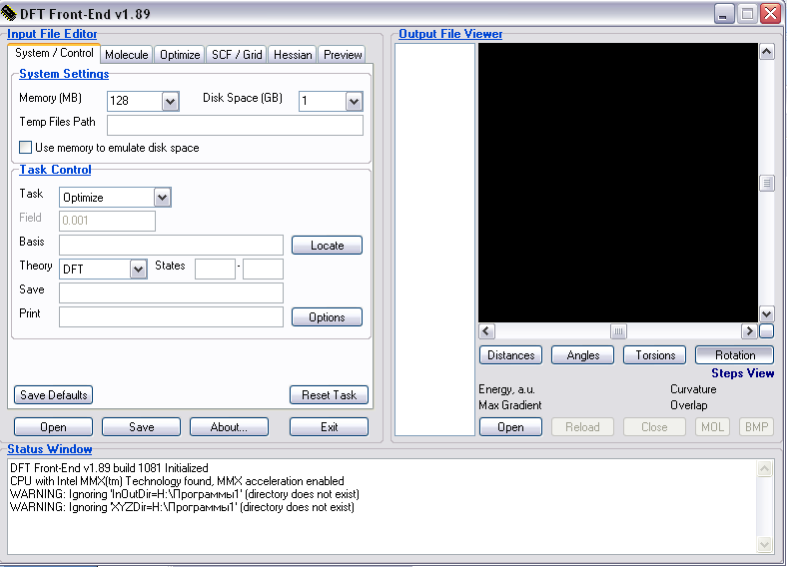Click the viewer scroll left arrow
The width and height of the screenshot is (787, 567).
pos(486,331)
